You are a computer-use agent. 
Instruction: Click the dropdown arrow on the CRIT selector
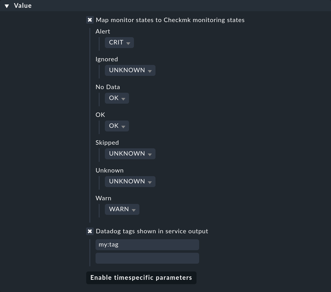129,43
